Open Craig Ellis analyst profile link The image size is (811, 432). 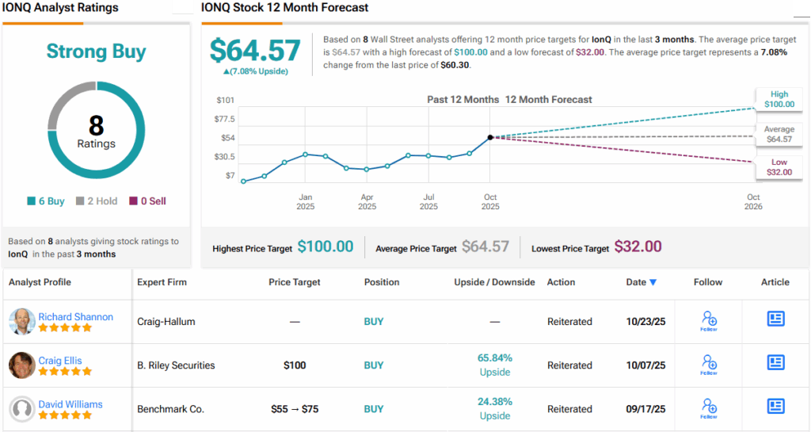click(x=60, y=361)
